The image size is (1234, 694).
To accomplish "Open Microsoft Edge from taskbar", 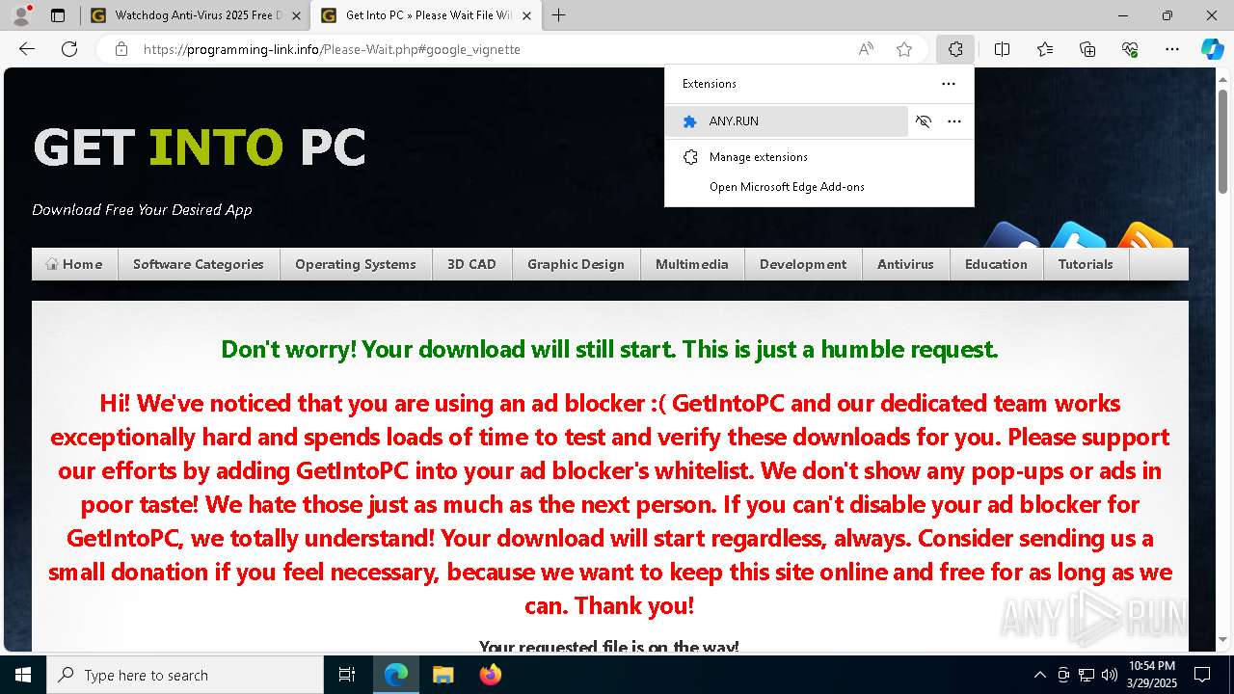I will click(396, 675).
